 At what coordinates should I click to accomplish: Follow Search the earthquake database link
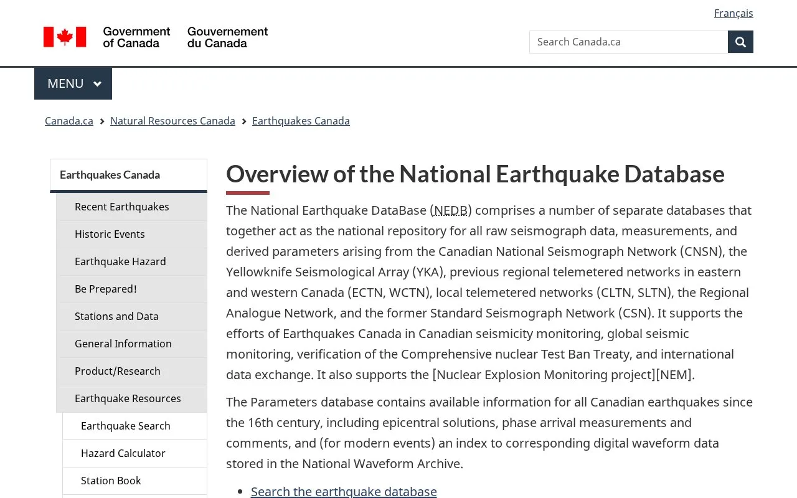tap(344, 491)
